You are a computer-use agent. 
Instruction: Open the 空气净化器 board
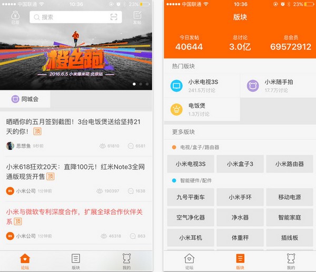tap(191, 217)
